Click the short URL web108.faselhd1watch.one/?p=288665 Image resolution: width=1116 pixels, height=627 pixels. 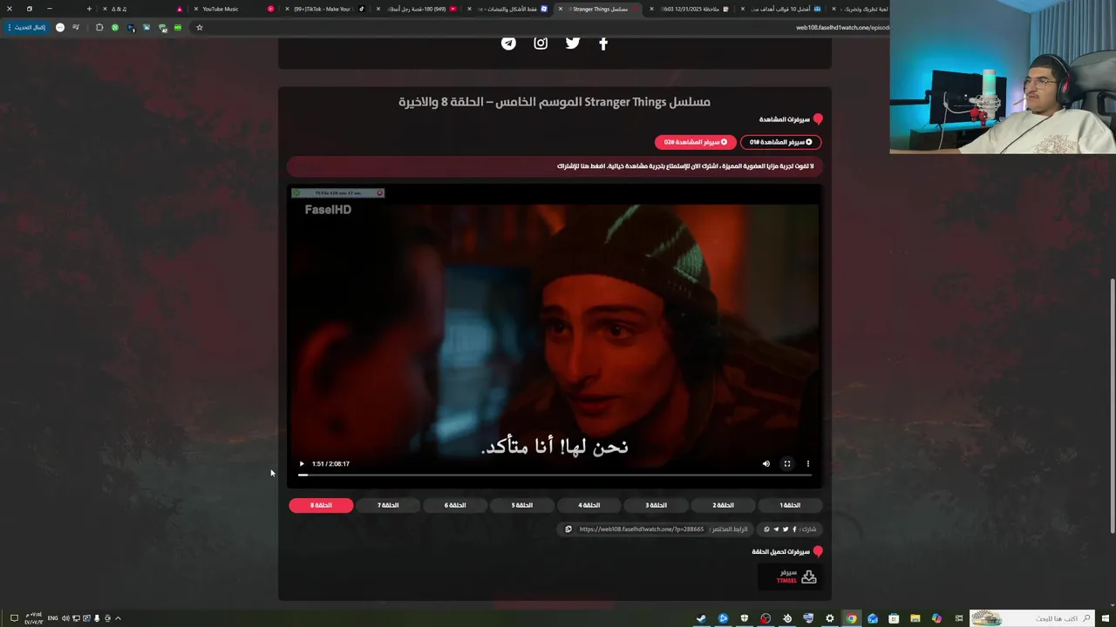point(642,529)
